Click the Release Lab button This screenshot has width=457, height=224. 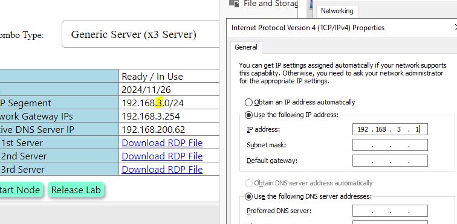point(76,190)
